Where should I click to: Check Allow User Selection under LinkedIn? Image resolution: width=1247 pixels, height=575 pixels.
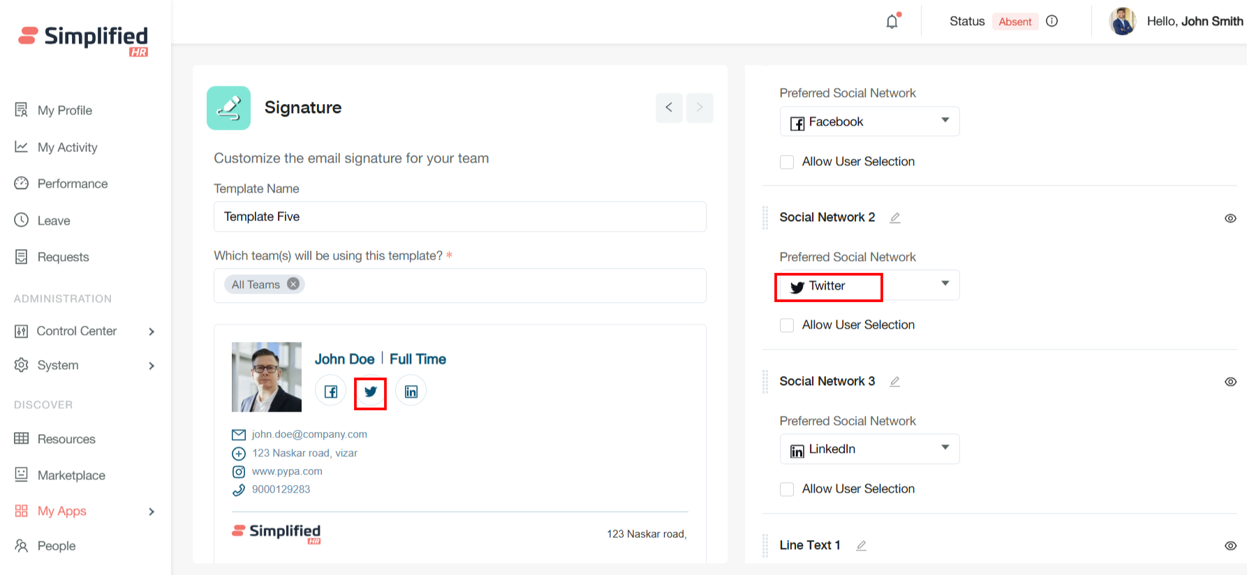click(x=787, y=489)
